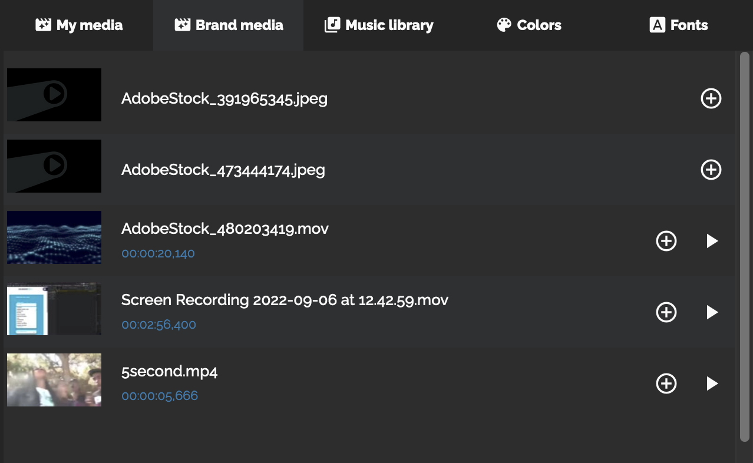Click the Screen Recording thumbnail
This screenshot has width=753, height=463.
54,309
